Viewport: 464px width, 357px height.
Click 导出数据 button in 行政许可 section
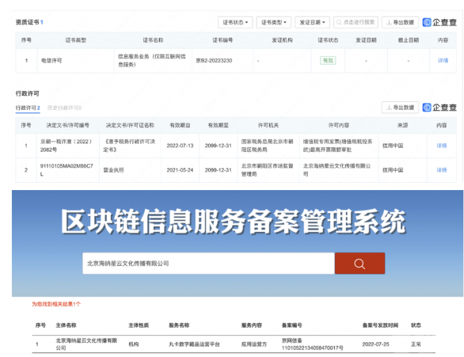(400, 107)
